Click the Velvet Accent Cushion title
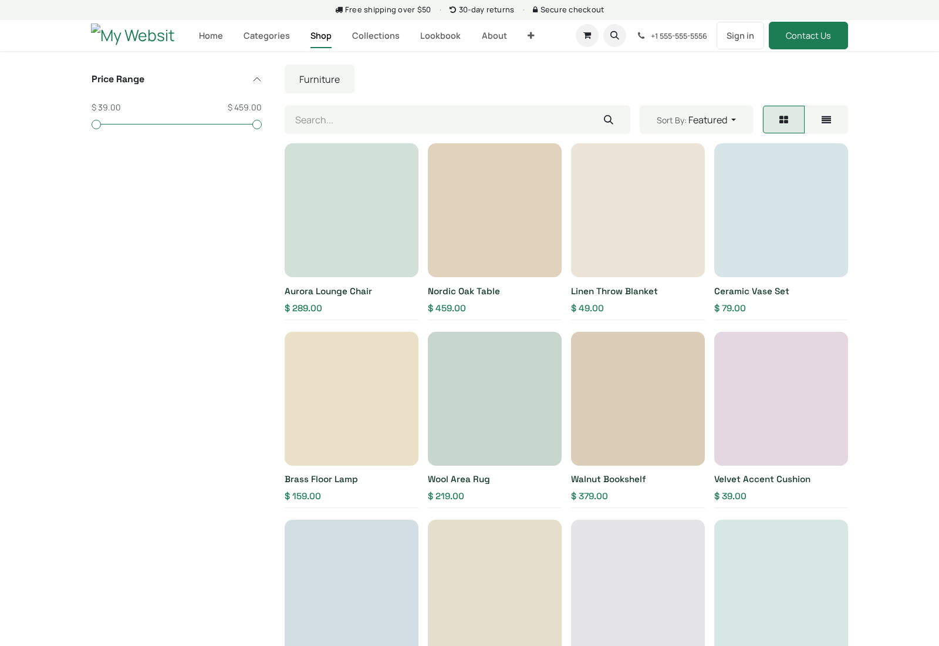Viewport: 939px width, 646px height. point(762,479)
